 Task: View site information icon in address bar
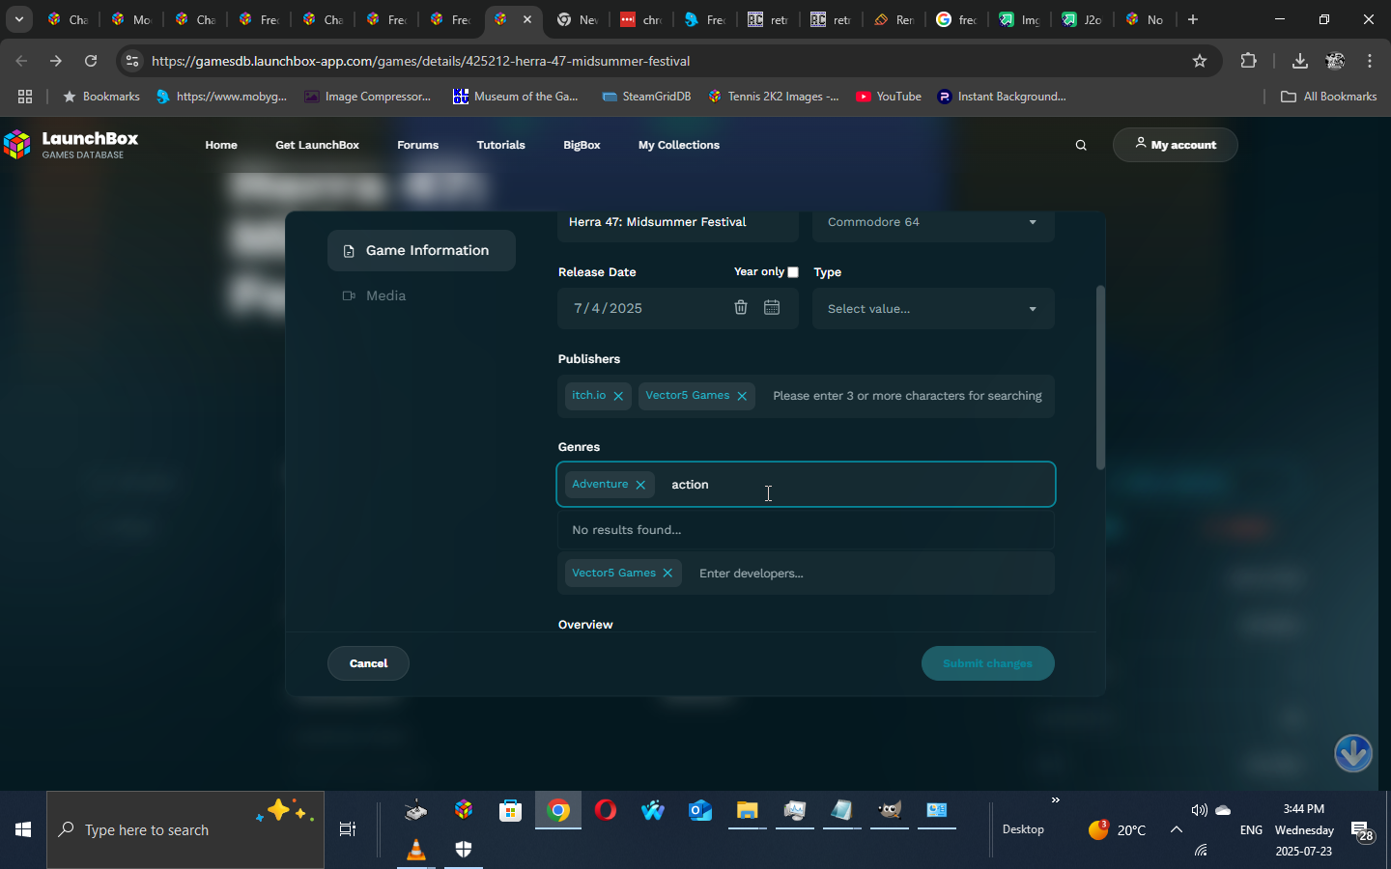pos(132,61)
